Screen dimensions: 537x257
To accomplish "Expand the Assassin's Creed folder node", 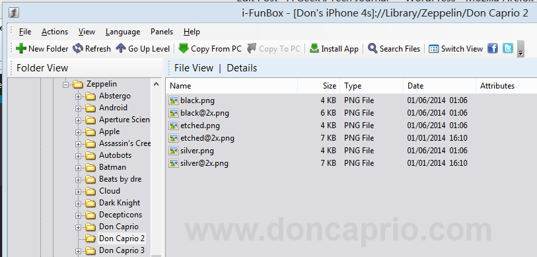I will [79, 144].
